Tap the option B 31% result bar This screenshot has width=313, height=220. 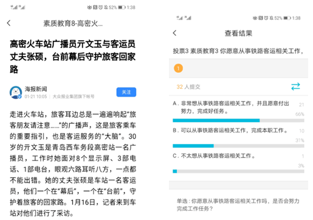[238, 146]
